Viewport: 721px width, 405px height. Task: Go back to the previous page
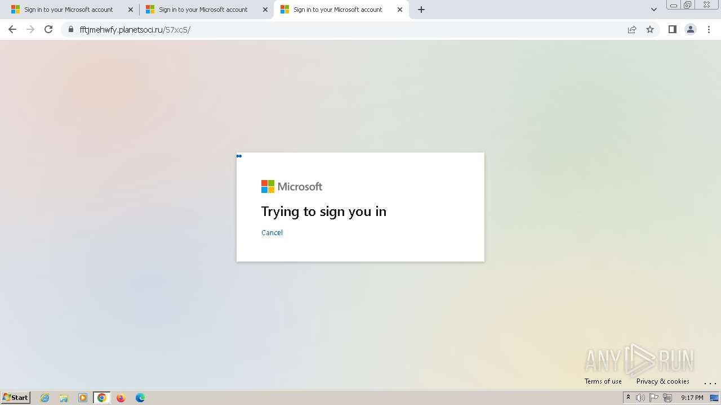pyautogui.click(x=12, y=29)
